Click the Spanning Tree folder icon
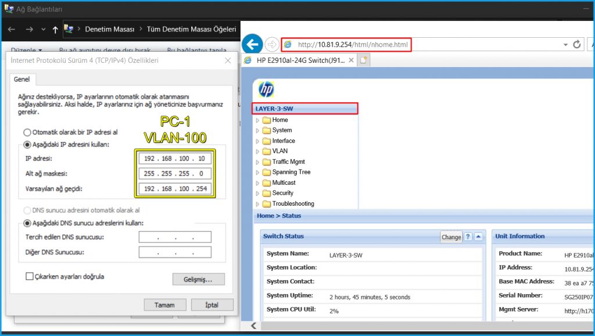This screenshot has width=595, height=336. point(267,172)
